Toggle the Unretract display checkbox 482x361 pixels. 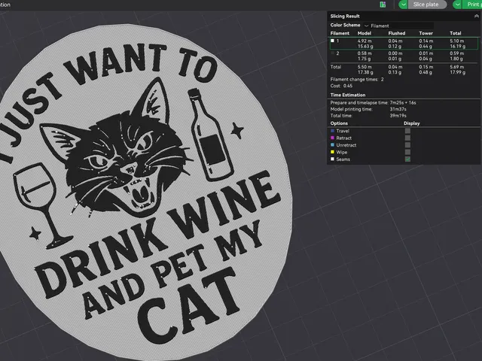point(407,145)
